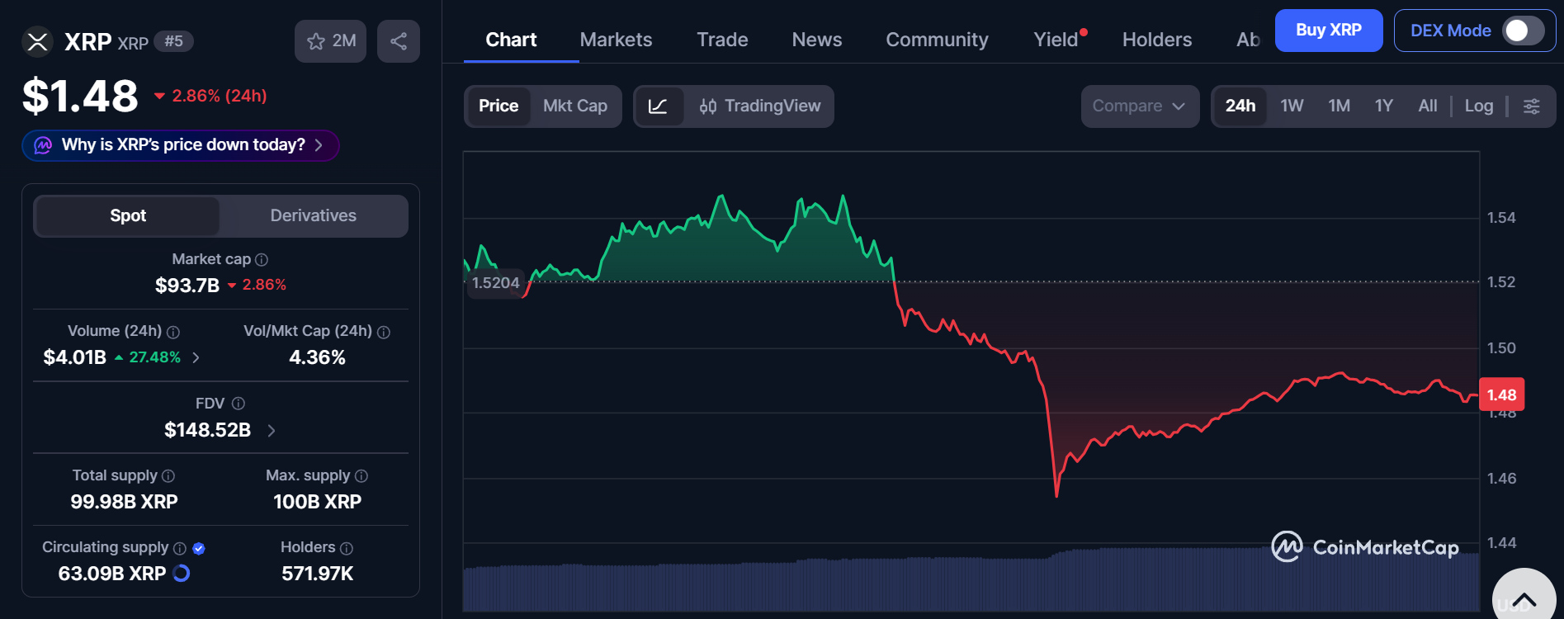
Task: Click the Max. supply info icon
Action: pos(361,476)
